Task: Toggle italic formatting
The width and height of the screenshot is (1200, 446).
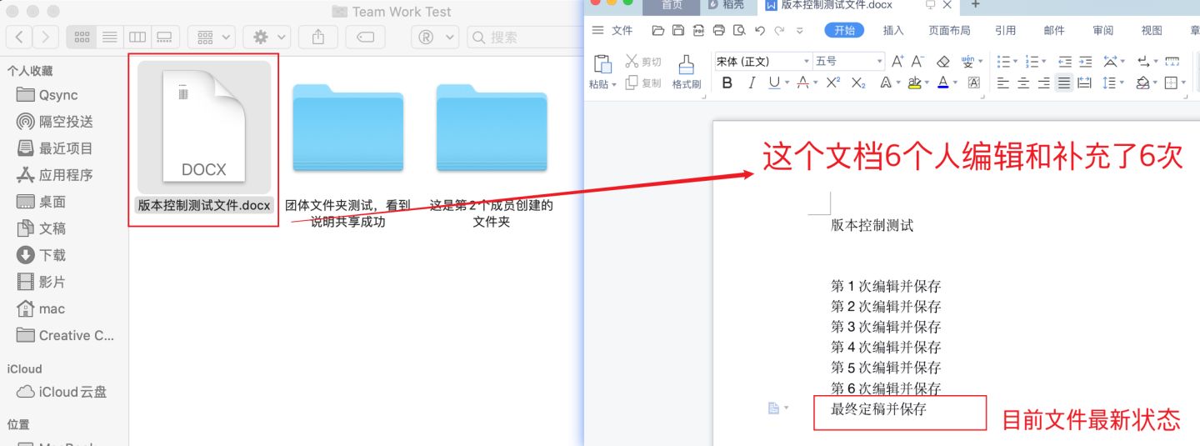Action: coord(752,83)
